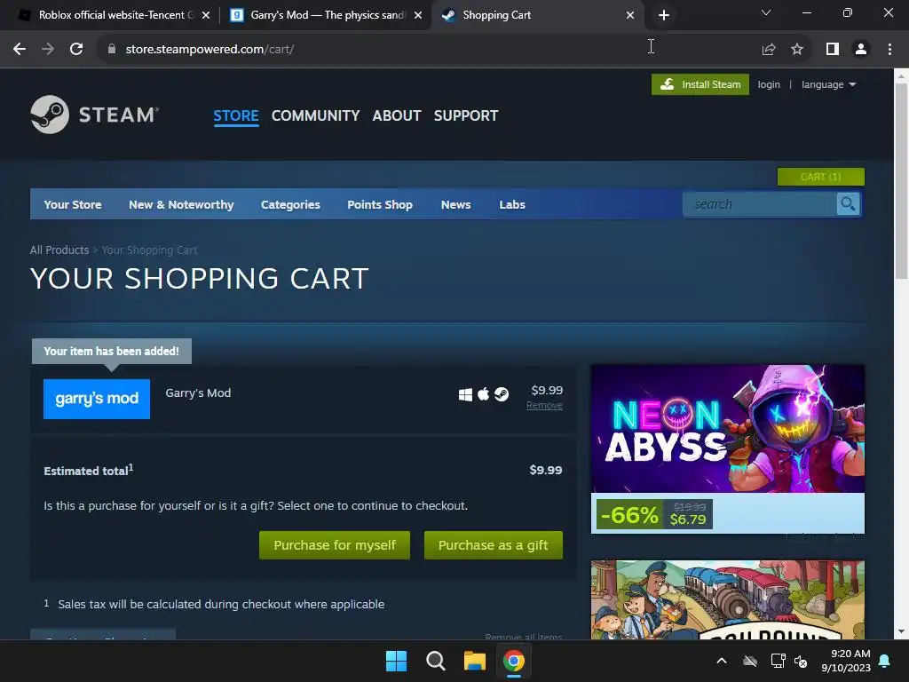Open the notifications bell in taskbar
Image resolution: width=909 pixels, height=682 pixels.
[885, 661]
